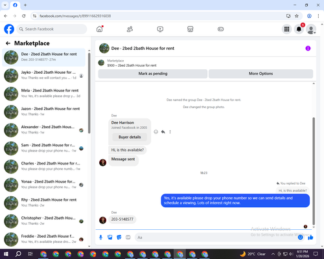The image size is (324, 259).
Task: Send a thumbs-up like
Action: click(x=310, y=238)
